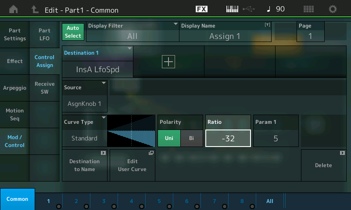The width and height of the screenshot is (351, 210).
Task: Toggle Element 4 mute circle
Action: tap(142, 206)
